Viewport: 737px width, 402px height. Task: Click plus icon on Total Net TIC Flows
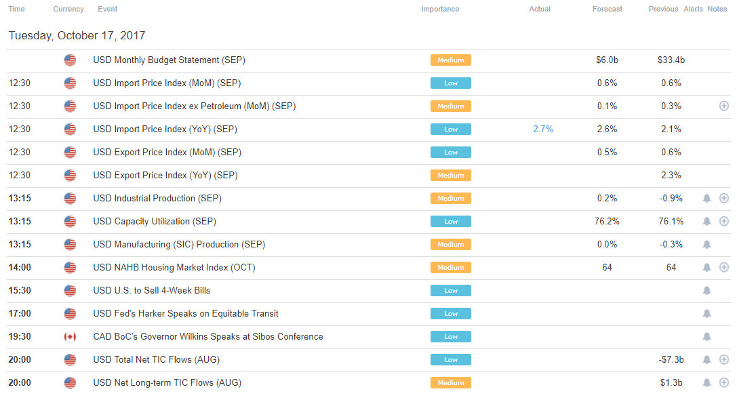point(724,360)
